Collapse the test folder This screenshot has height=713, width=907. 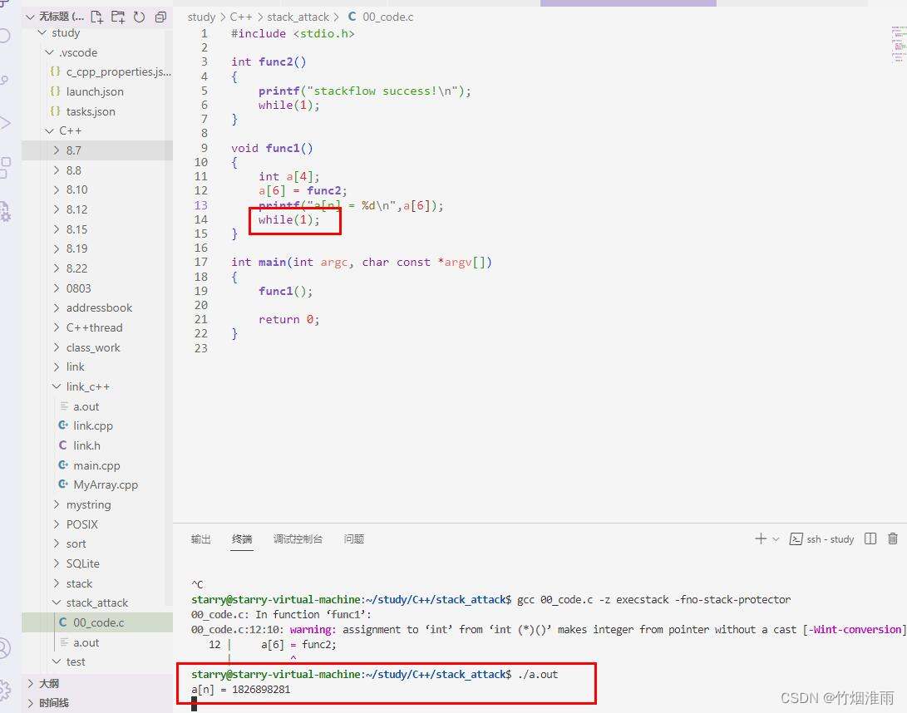click(97, 661)
